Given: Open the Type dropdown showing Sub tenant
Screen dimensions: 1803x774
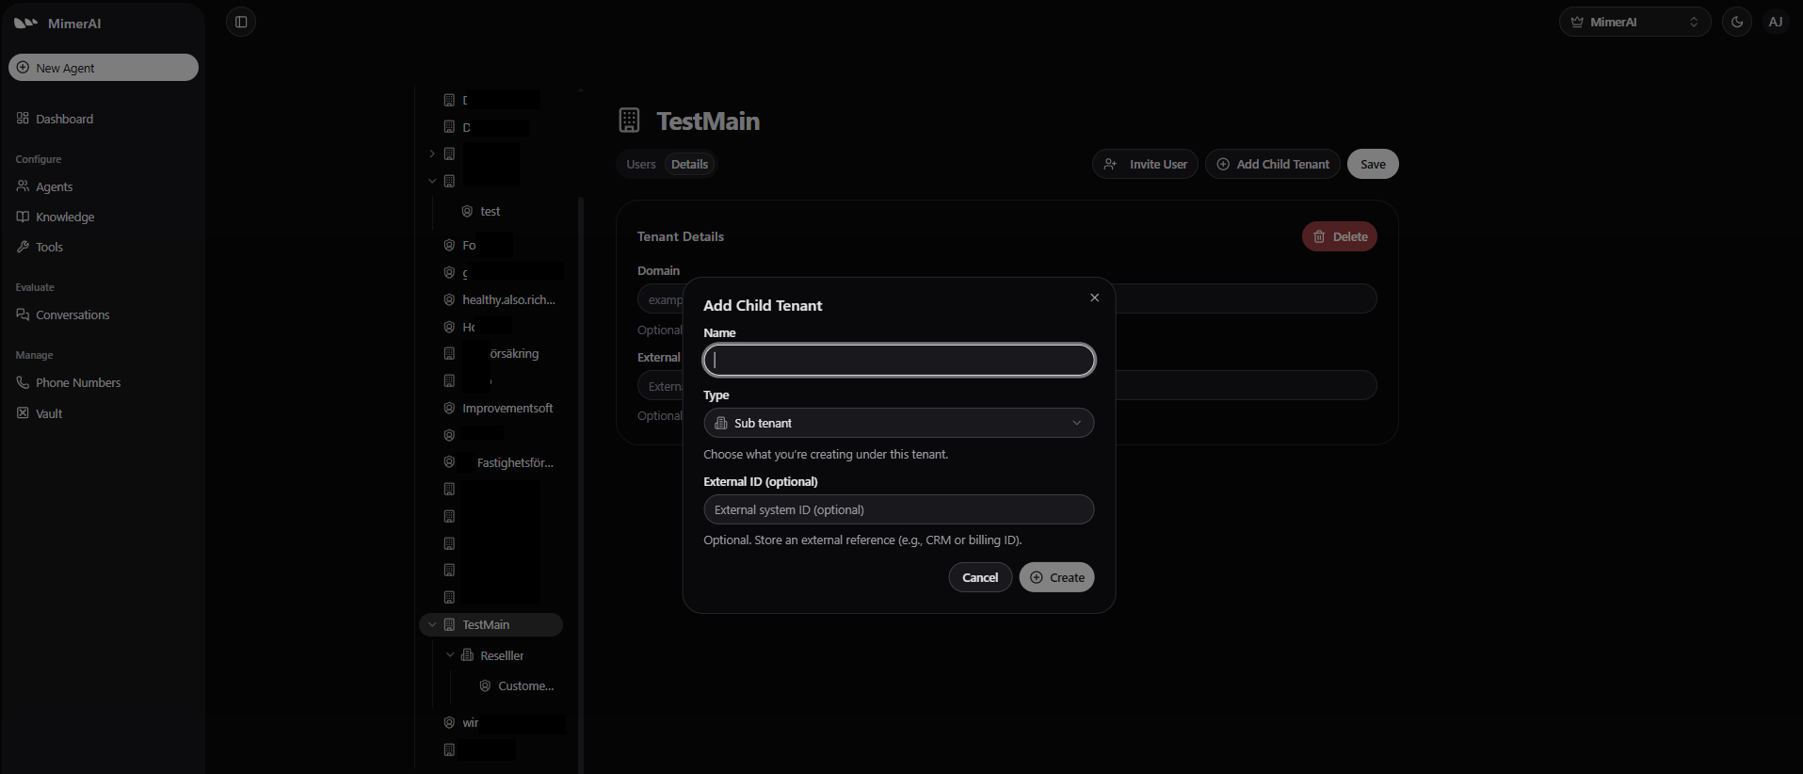Looking at the screenshot, I should tap(898, 423).
